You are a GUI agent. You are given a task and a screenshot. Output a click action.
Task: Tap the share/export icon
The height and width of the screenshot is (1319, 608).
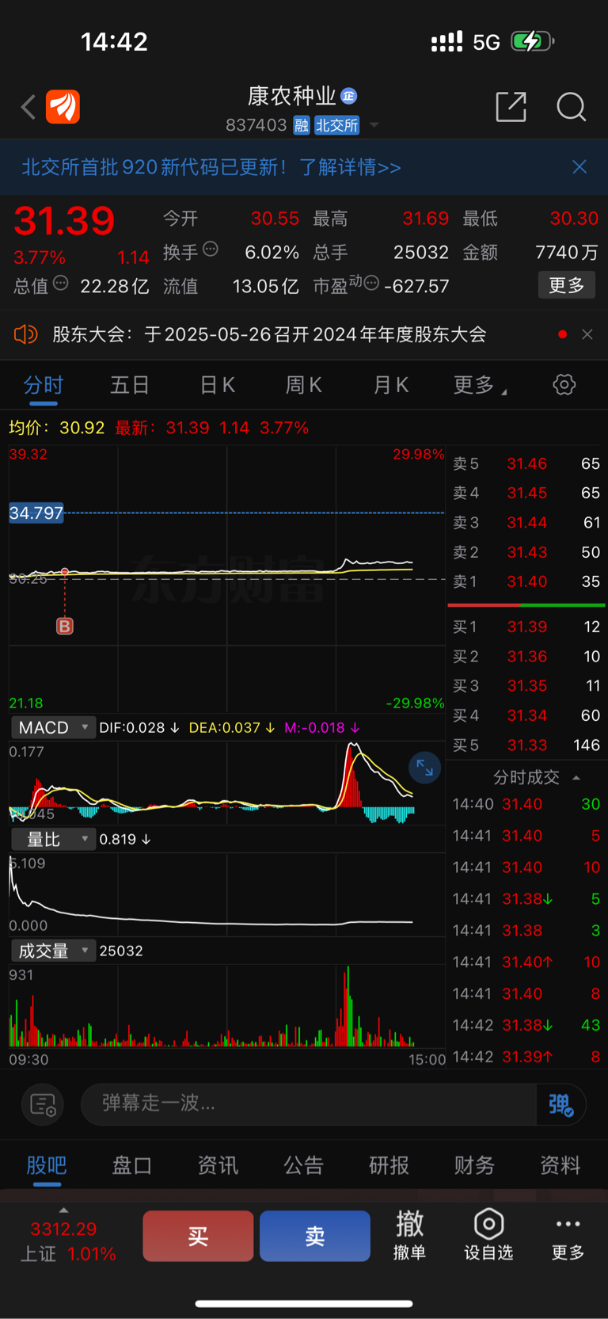[511, 106]
